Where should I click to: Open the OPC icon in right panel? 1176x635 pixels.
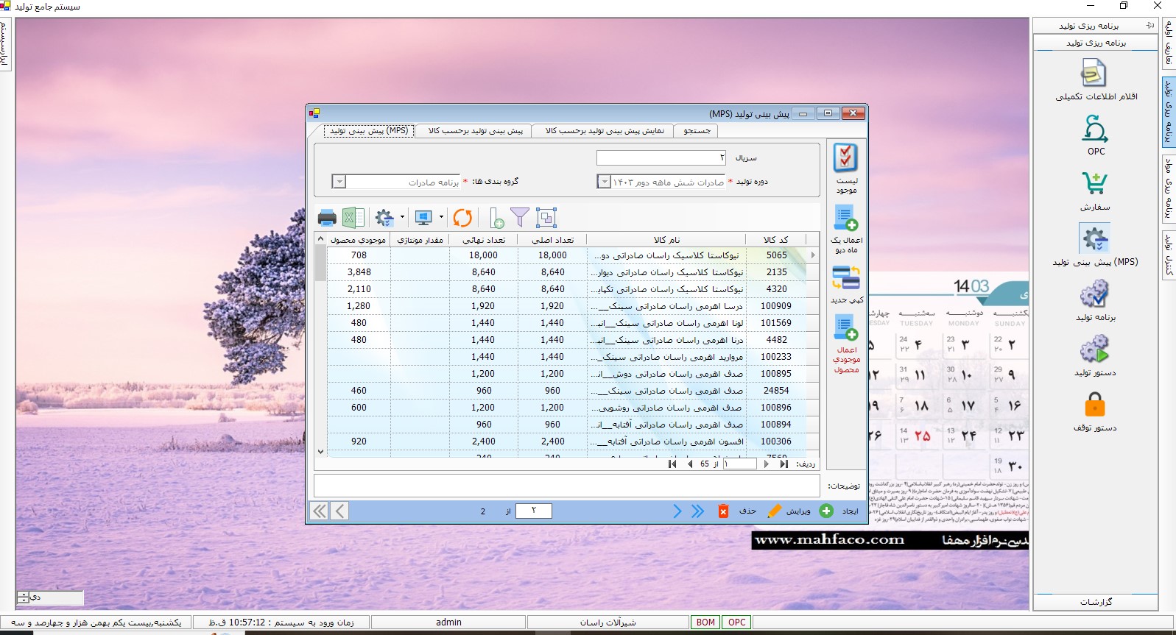pyautogui.click(x=1095, y=130)
